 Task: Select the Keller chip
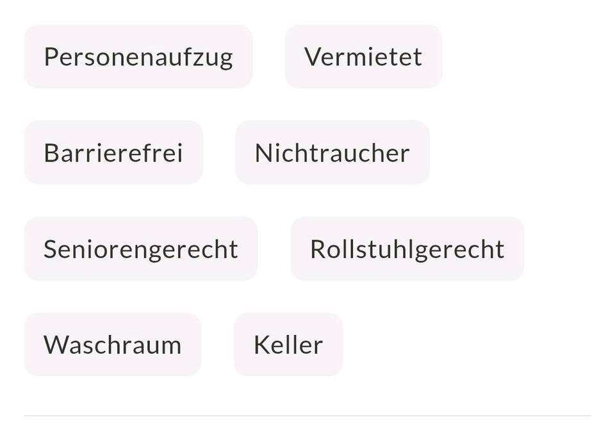pyautogui.click(x=288, y=345)
